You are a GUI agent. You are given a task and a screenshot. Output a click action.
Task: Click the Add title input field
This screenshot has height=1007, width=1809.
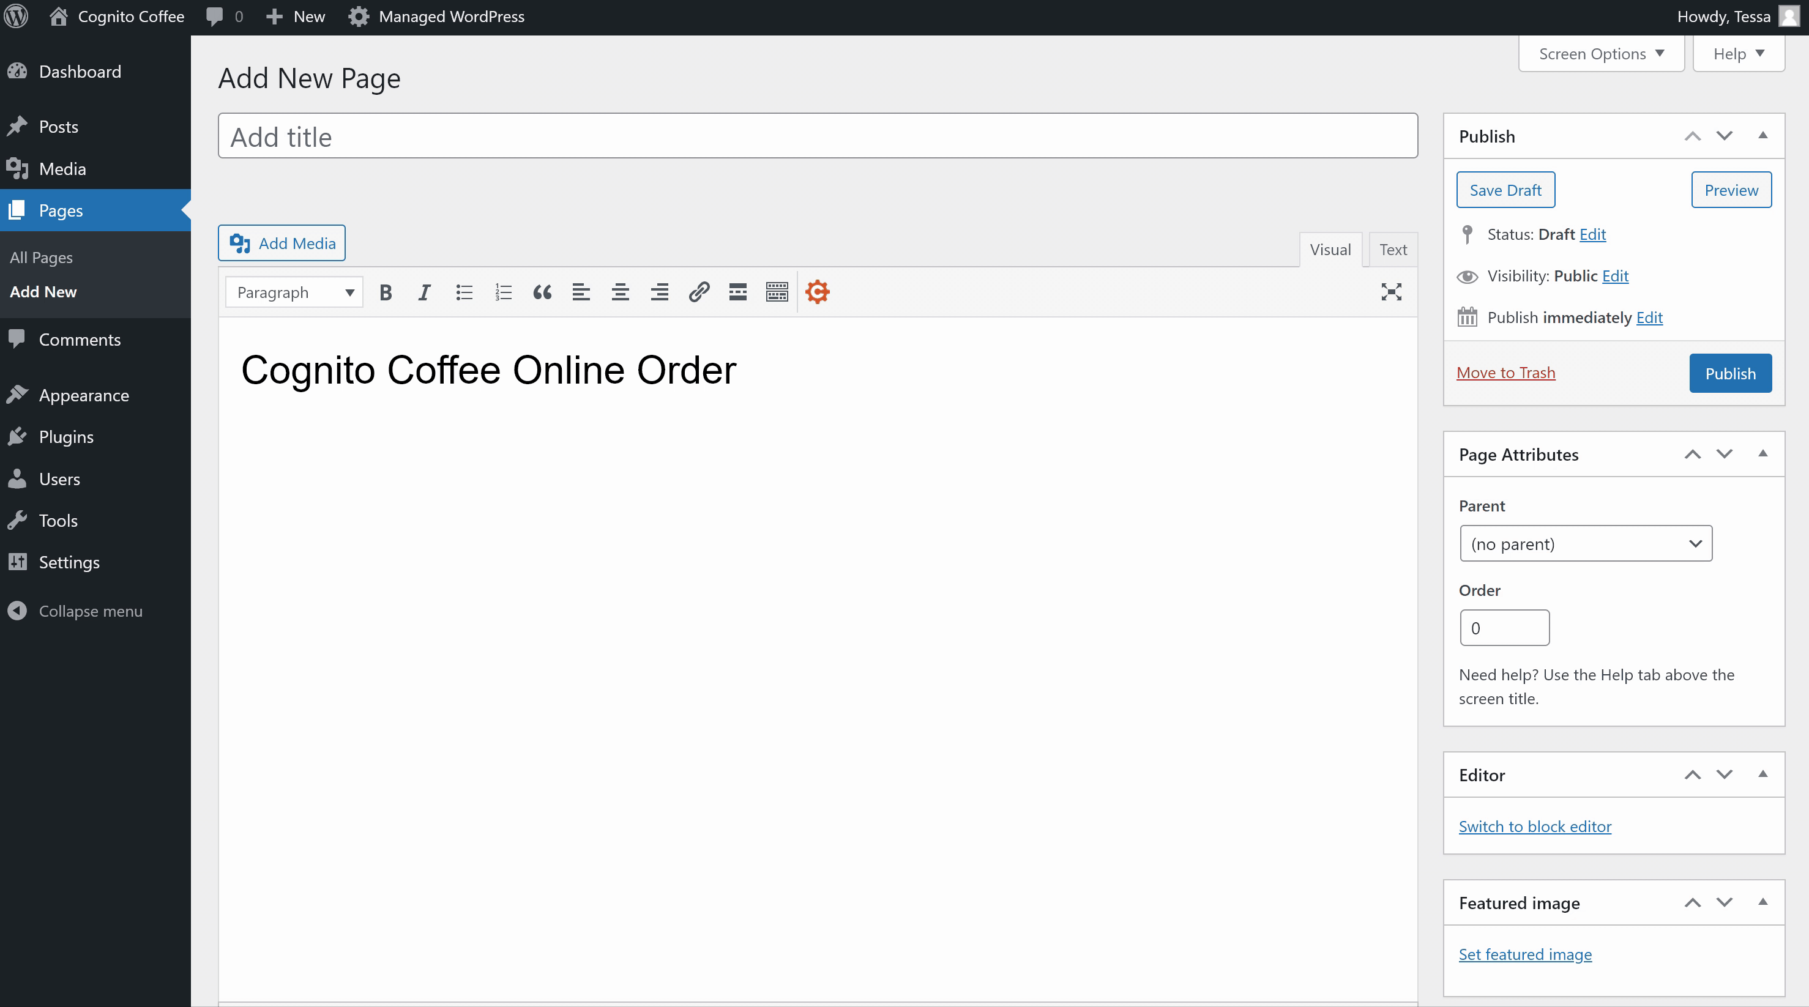click(x=818, y=136)
